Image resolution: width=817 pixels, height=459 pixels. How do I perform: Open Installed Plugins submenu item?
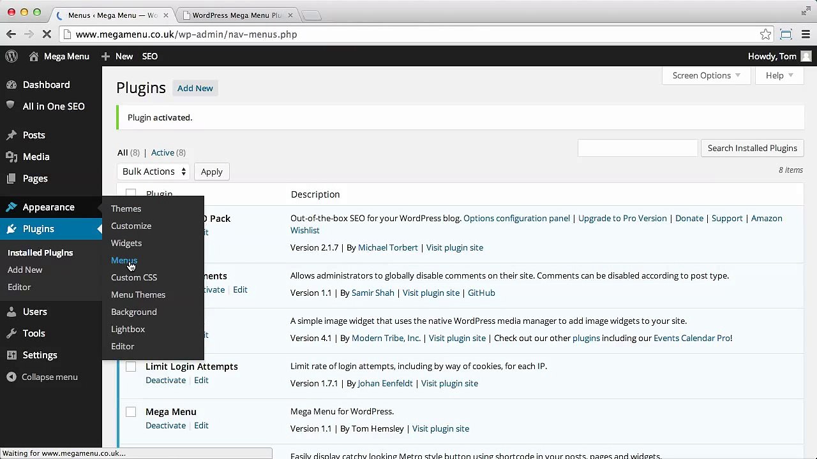[40, 252]
